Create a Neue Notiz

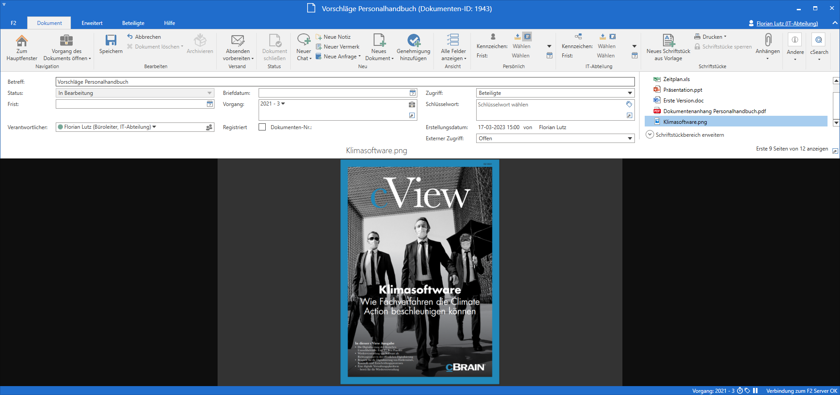[x=333, y=37]
